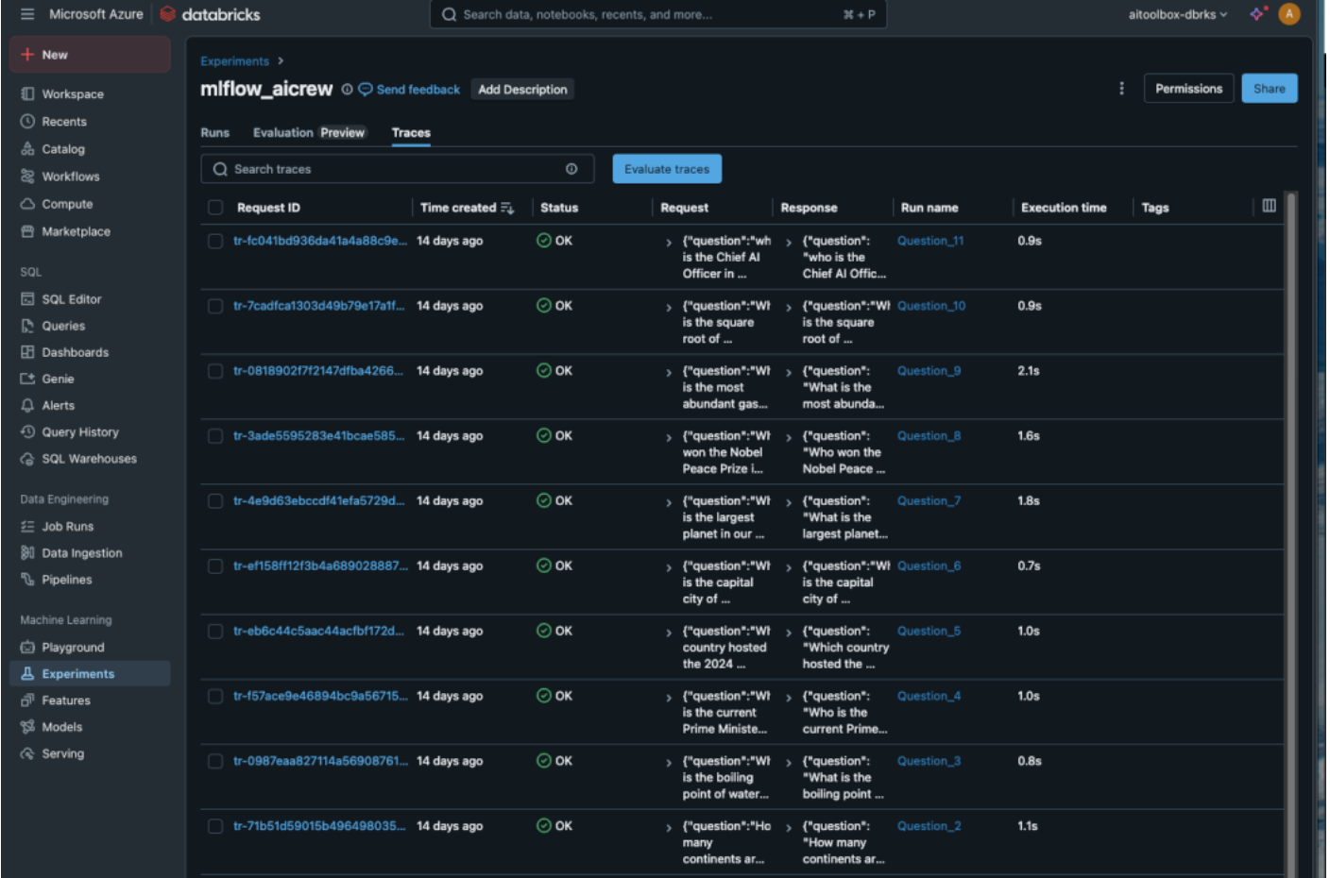This screenshot has height=878, width=1330.
Task: Click the Evaluate traces button
Action: [x=666, y=169]
